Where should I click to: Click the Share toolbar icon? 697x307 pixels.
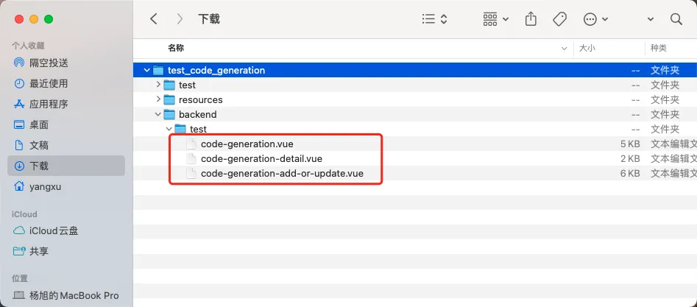click(x=531, y=19)
